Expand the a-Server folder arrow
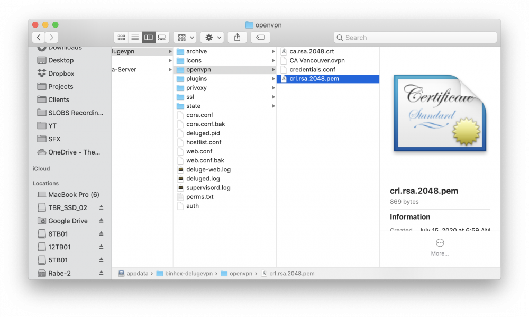The height and width of the screenshot is (317, 529). point(170,69)
